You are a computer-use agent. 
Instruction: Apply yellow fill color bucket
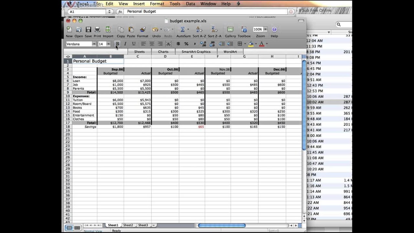tap(251, 44)
